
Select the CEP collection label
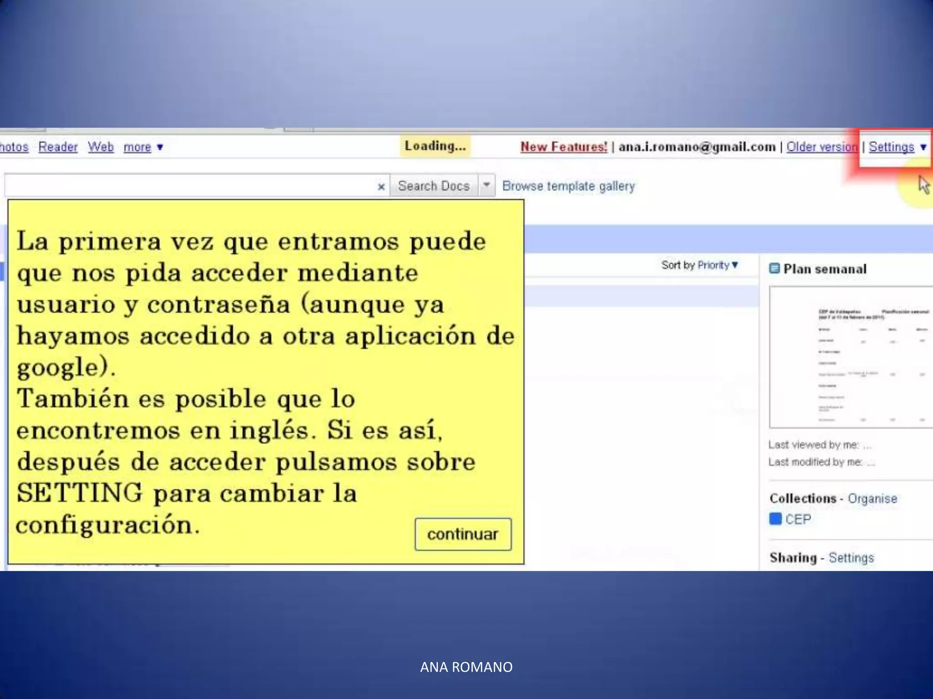coord(798,519)
